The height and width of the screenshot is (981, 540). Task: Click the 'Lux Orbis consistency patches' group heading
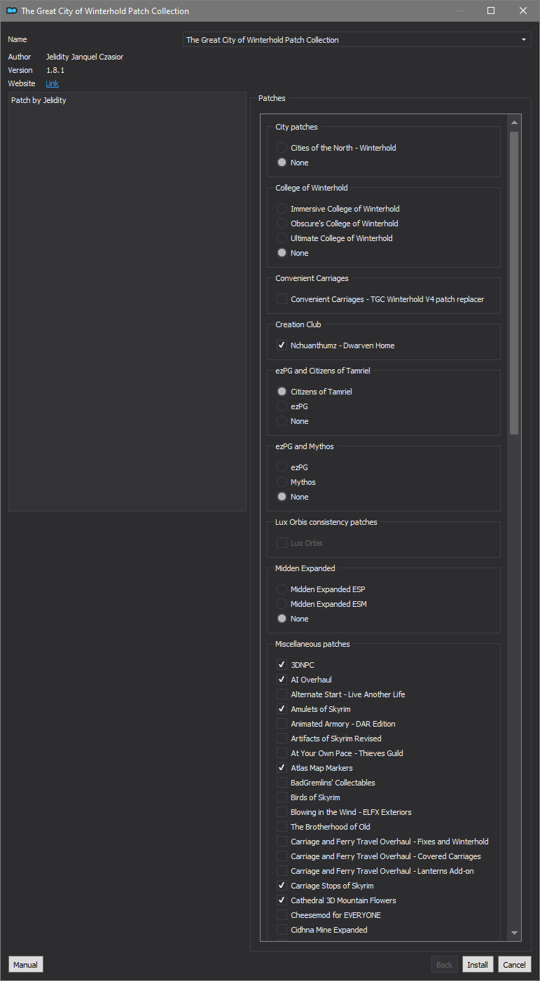(326, 522)
